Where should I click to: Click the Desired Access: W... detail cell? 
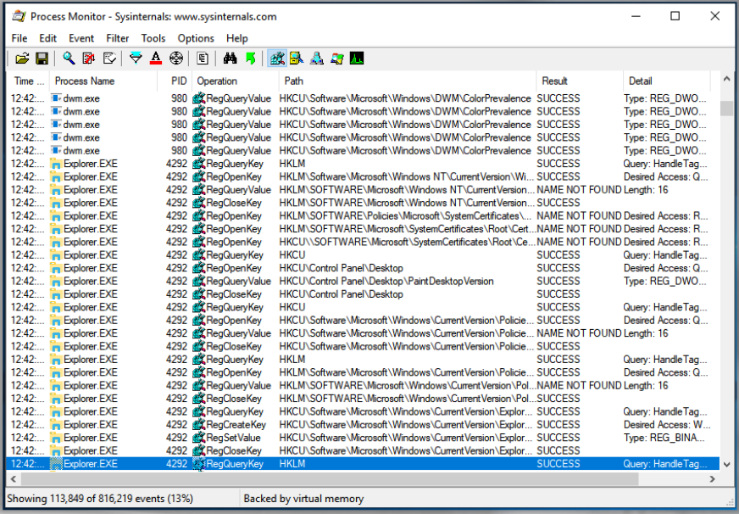pos(666,424)
